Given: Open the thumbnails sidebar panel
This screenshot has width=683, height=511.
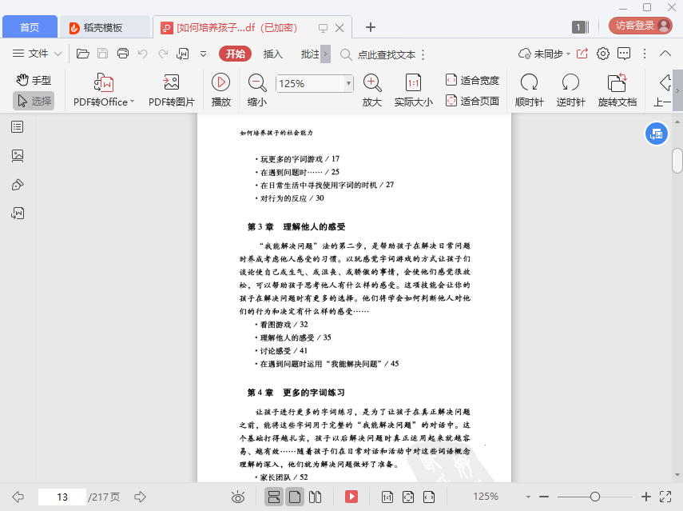Looking at the screenshot, I should pyautogui.click(x=18, y=156).
